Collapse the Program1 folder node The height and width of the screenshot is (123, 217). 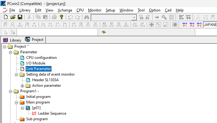point(11,92)
